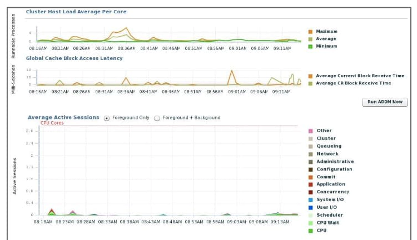Click the Administrative legend label
417x240 pixels.
pyautogui.click(x=335, y=162)
